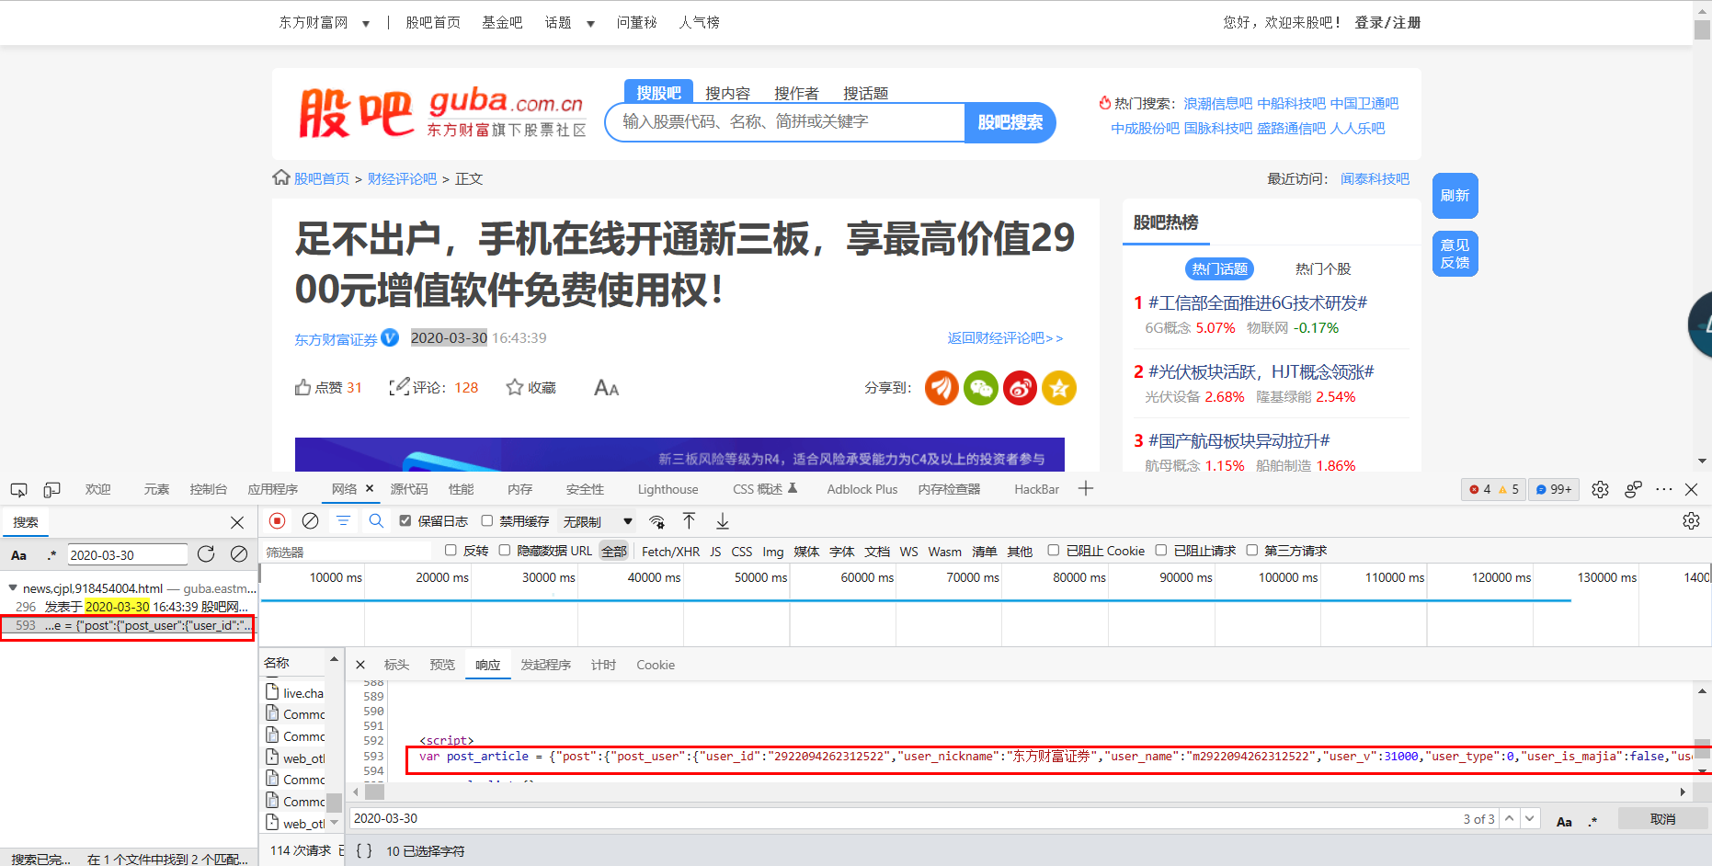Enable the 禁用缓存 checkbox
The height and width of the screenshot is (866, 1712).
pos(487,521)
